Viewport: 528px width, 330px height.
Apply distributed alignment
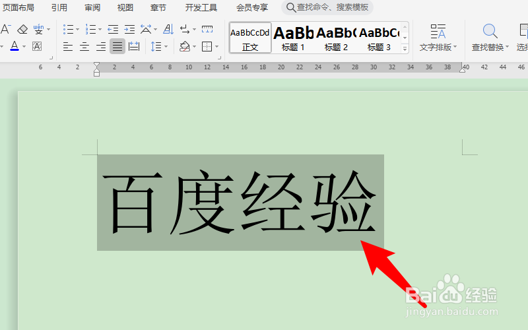pos(134,46)
